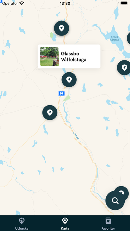The height and width of the screenshot is (231, 130).
Task: Select the map pin below Glassbo Våffelstuga card
Action: [x=69, y=80]
